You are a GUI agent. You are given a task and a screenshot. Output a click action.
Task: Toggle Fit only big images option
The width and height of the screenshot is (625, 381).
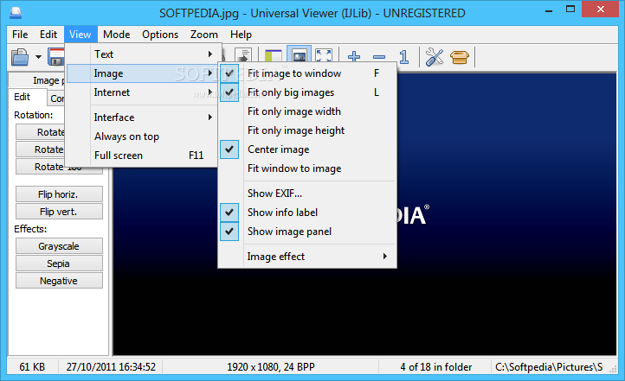tap(307, 92)
